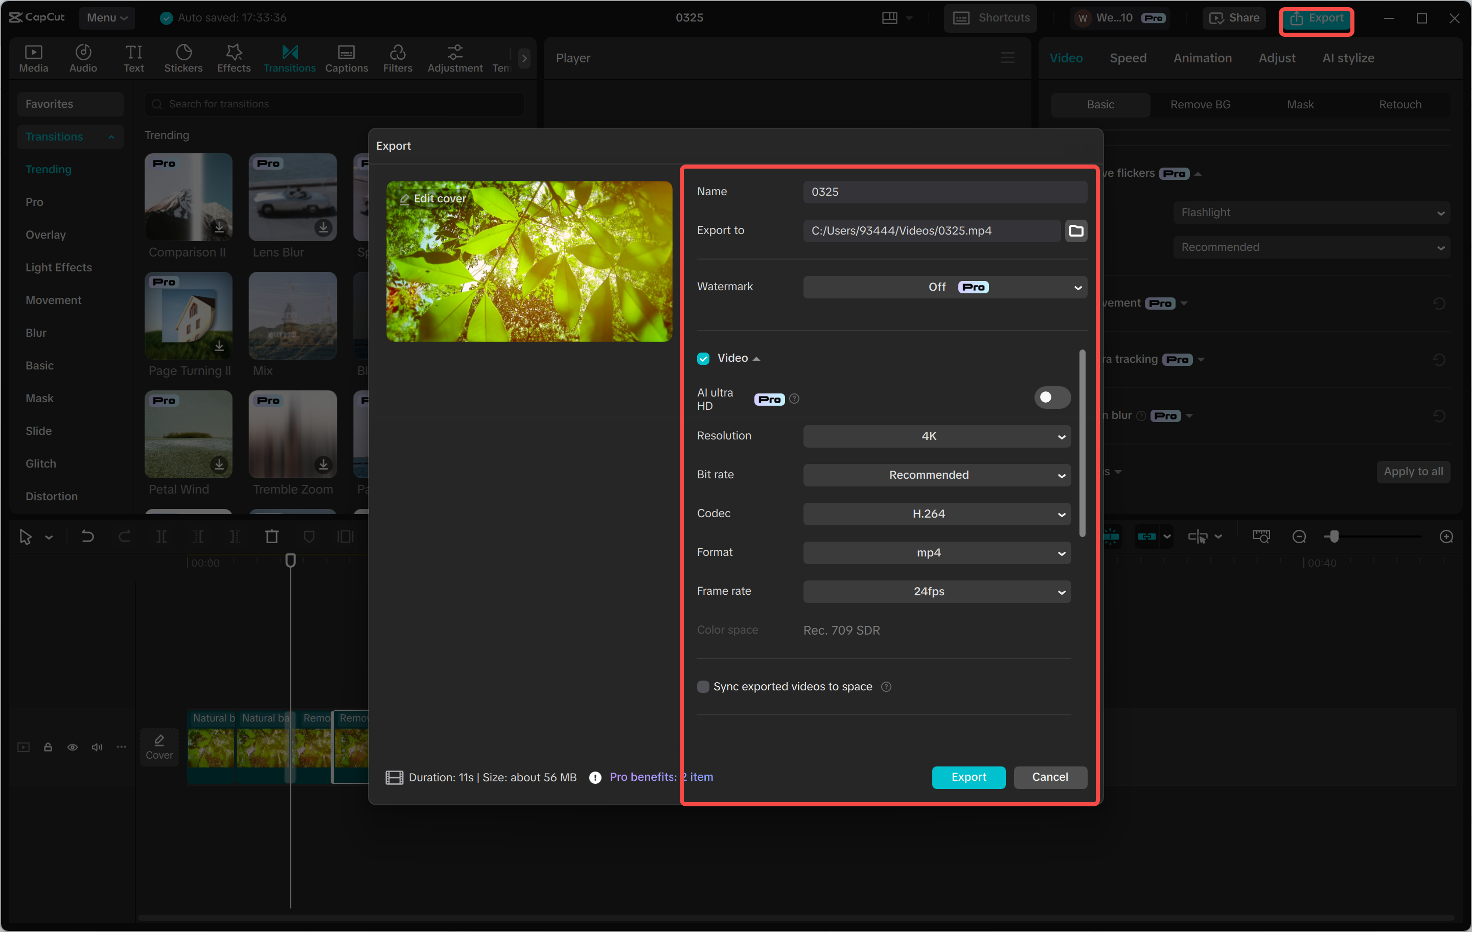This screenshot has width=1472, height=932.
Task: Open the Captions panel
Action: point(347,57)
